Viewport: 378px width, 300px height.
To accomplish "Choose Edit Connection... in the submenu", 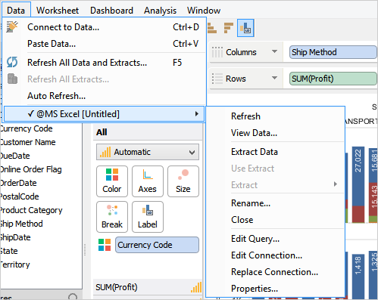I will 267,255.
